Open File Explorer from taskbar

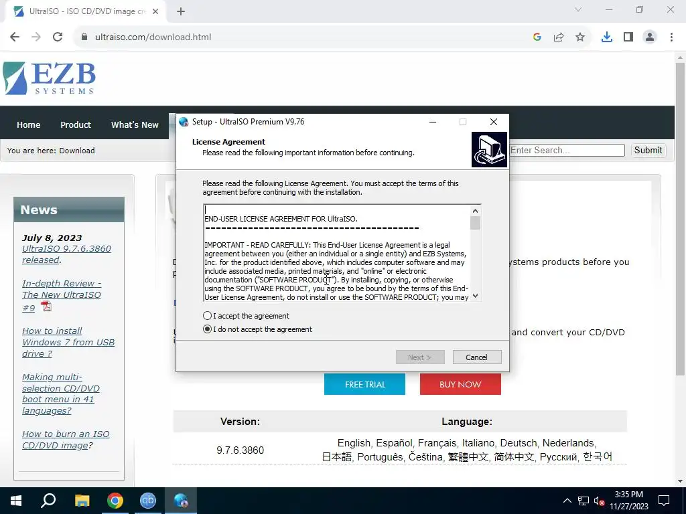coord(82,501)
